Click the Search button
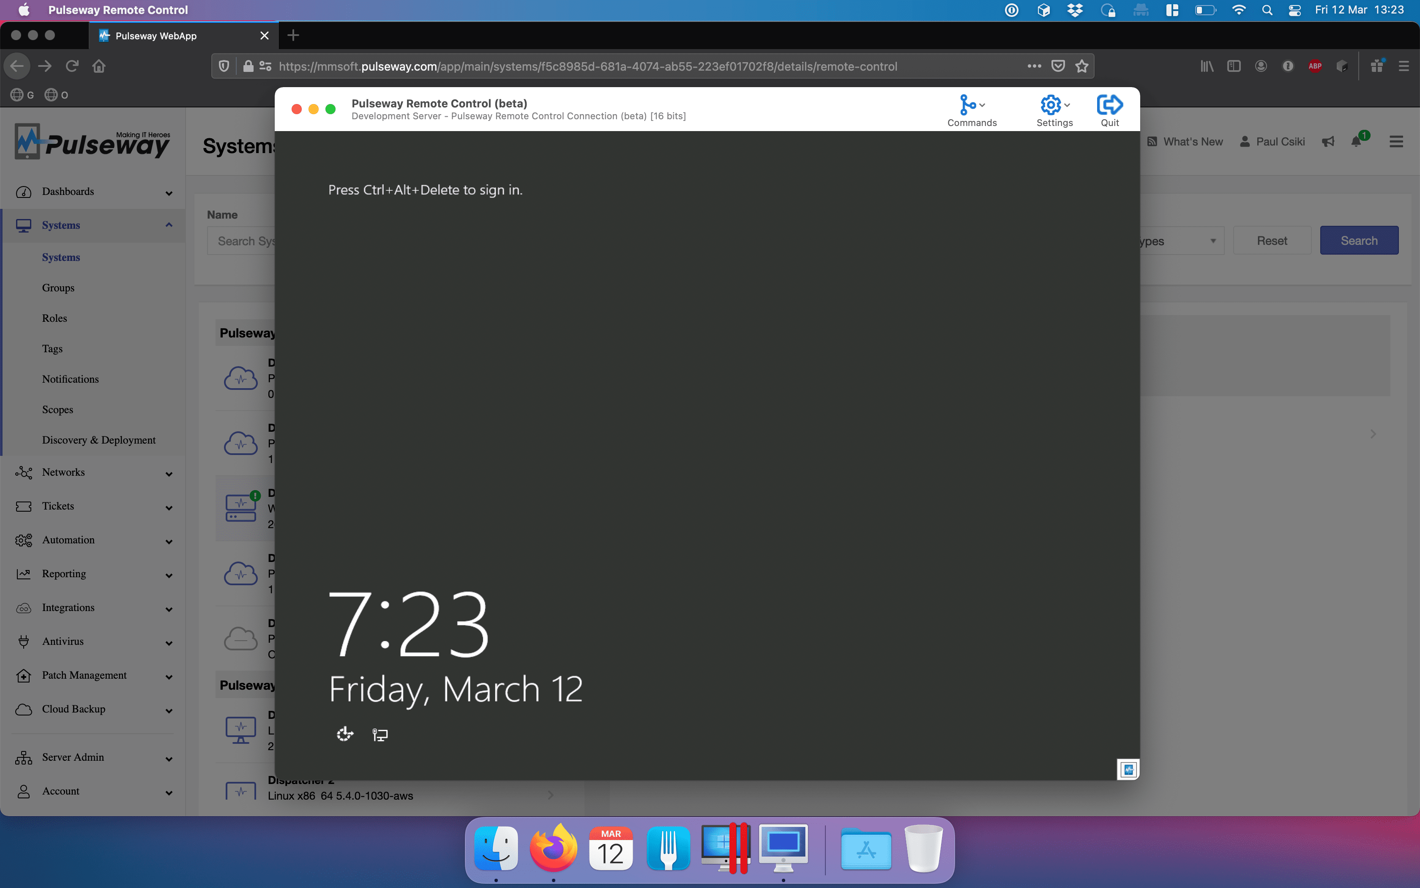Image resolution: width=1420 pixels, height=888 pixels. (x=1358, y=241)
